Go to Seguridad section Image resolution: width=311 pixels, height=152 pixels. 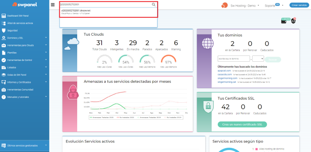[12, 31]
